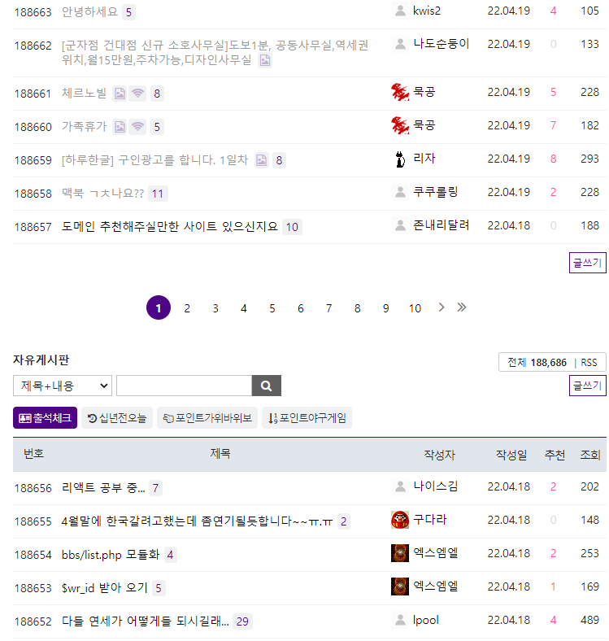Image resolution: width=609 pixels, height=641 pixels.
Task: Click 전체 188,686 total count
Action: pyautogui.click(x=537, y=363)
